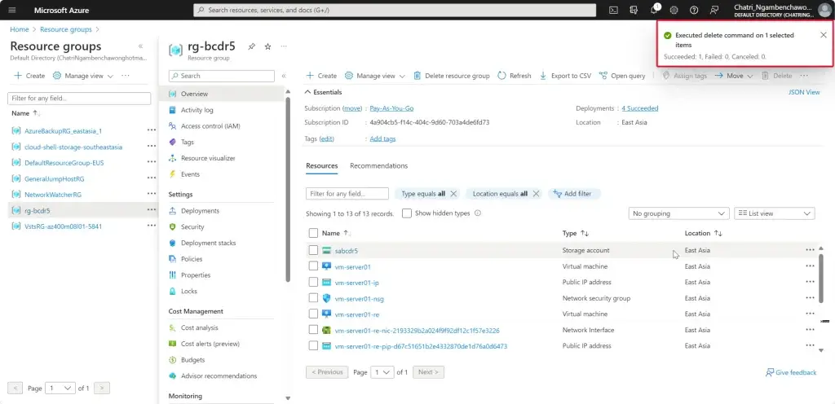Click the user account avatar

(824, 10)
